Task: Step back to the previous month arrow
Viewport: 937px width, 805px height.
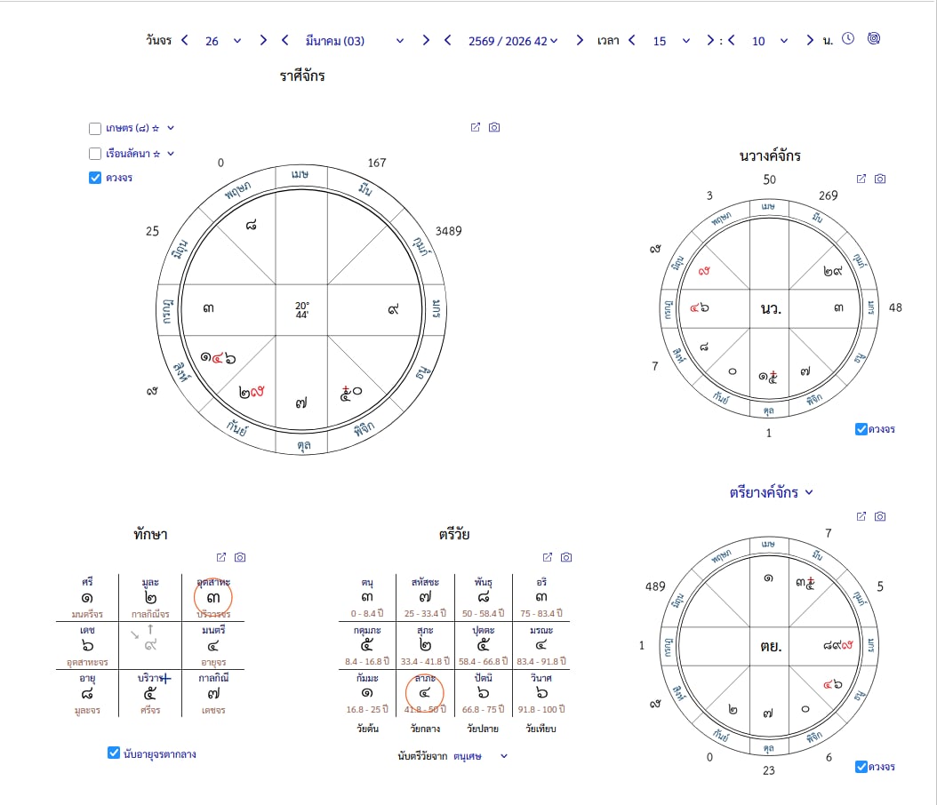Action: click(x=285, y=40)
